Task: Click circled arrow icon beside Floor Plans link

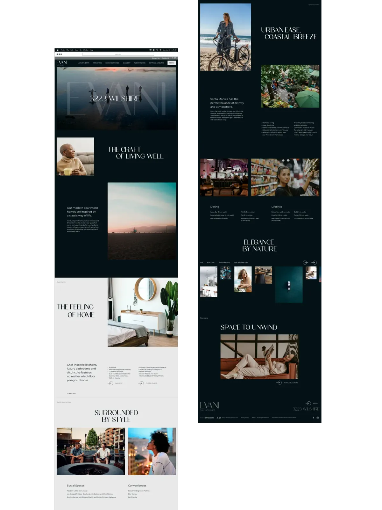Action: point(141,383)
